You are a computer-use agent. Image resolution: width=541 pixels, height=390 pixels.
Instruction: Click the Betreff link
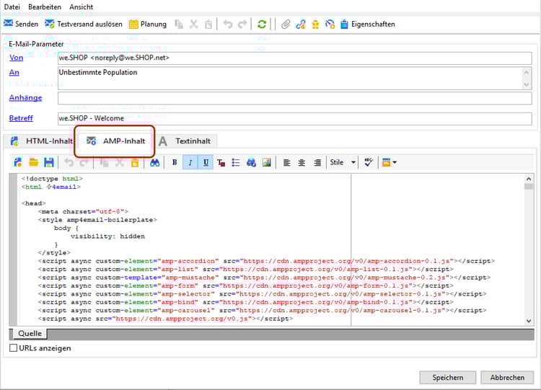pos(21,118)
